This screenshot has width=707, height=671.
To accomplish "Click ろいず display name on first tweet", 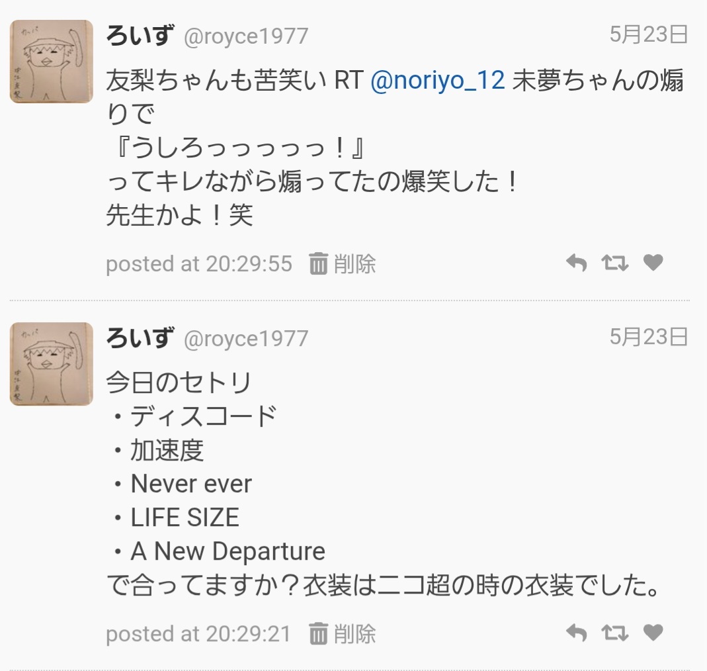I will [140, 34].
